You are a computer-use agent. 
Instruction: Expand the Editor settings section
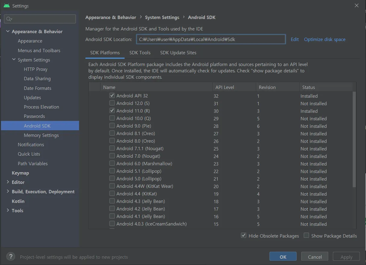[x=8, y=182]
